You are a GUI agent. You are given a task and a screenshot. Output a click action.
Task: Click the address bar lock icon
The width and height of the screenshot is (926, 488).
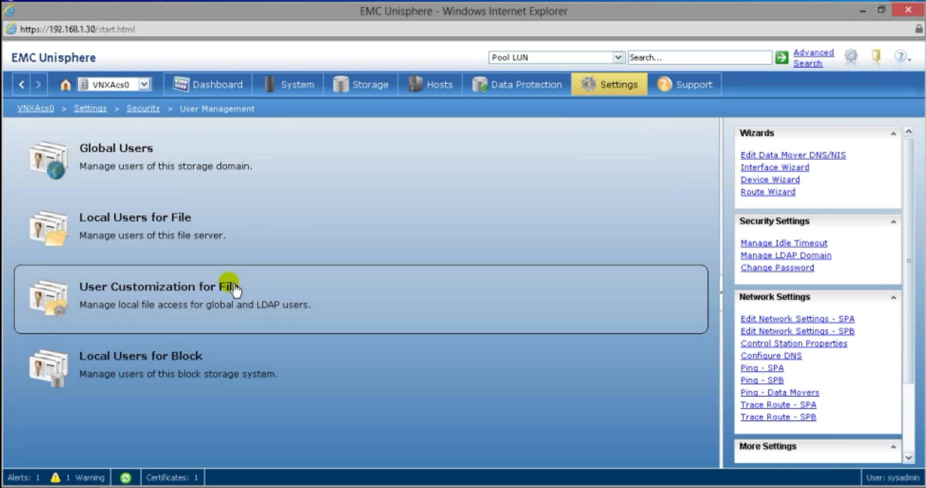918,29
